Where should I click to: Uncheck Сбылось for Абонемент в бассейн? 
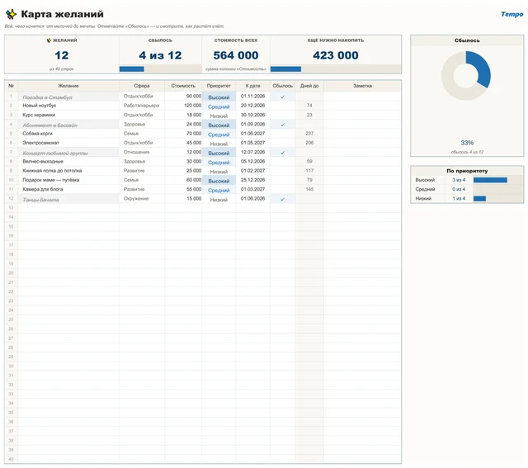282,125
